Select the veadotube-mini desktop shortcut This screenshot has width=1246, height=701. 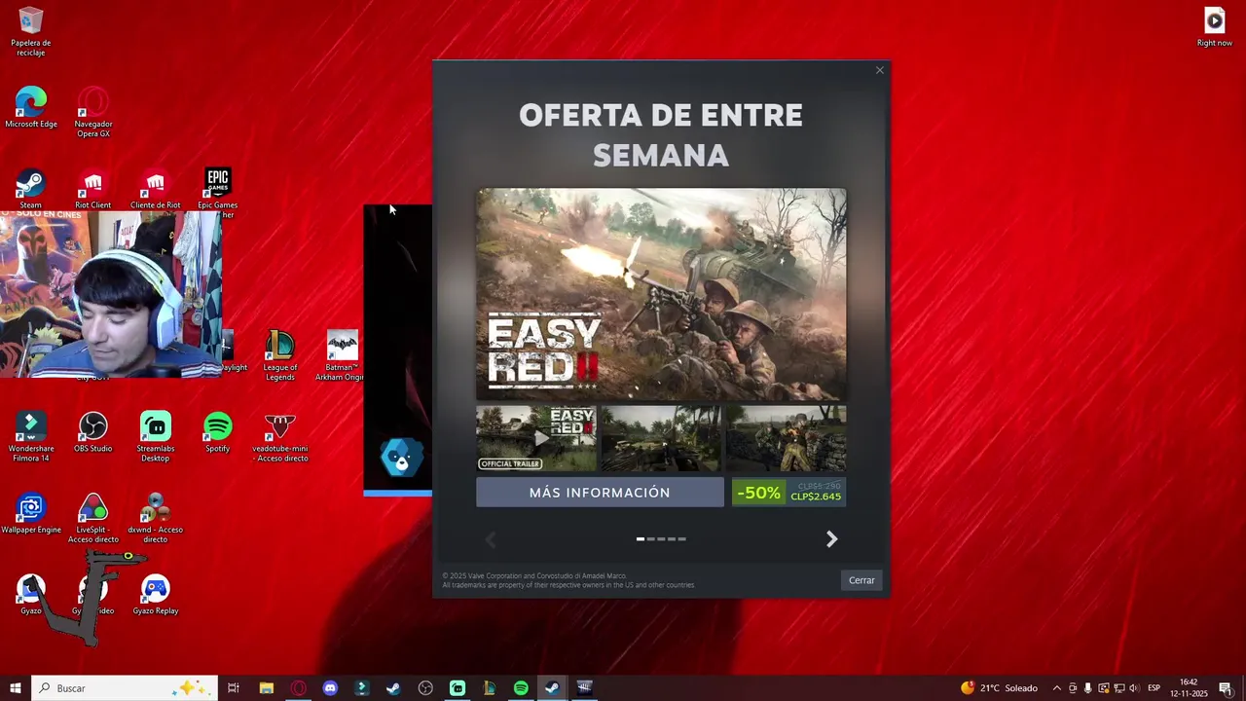point(280,437)
